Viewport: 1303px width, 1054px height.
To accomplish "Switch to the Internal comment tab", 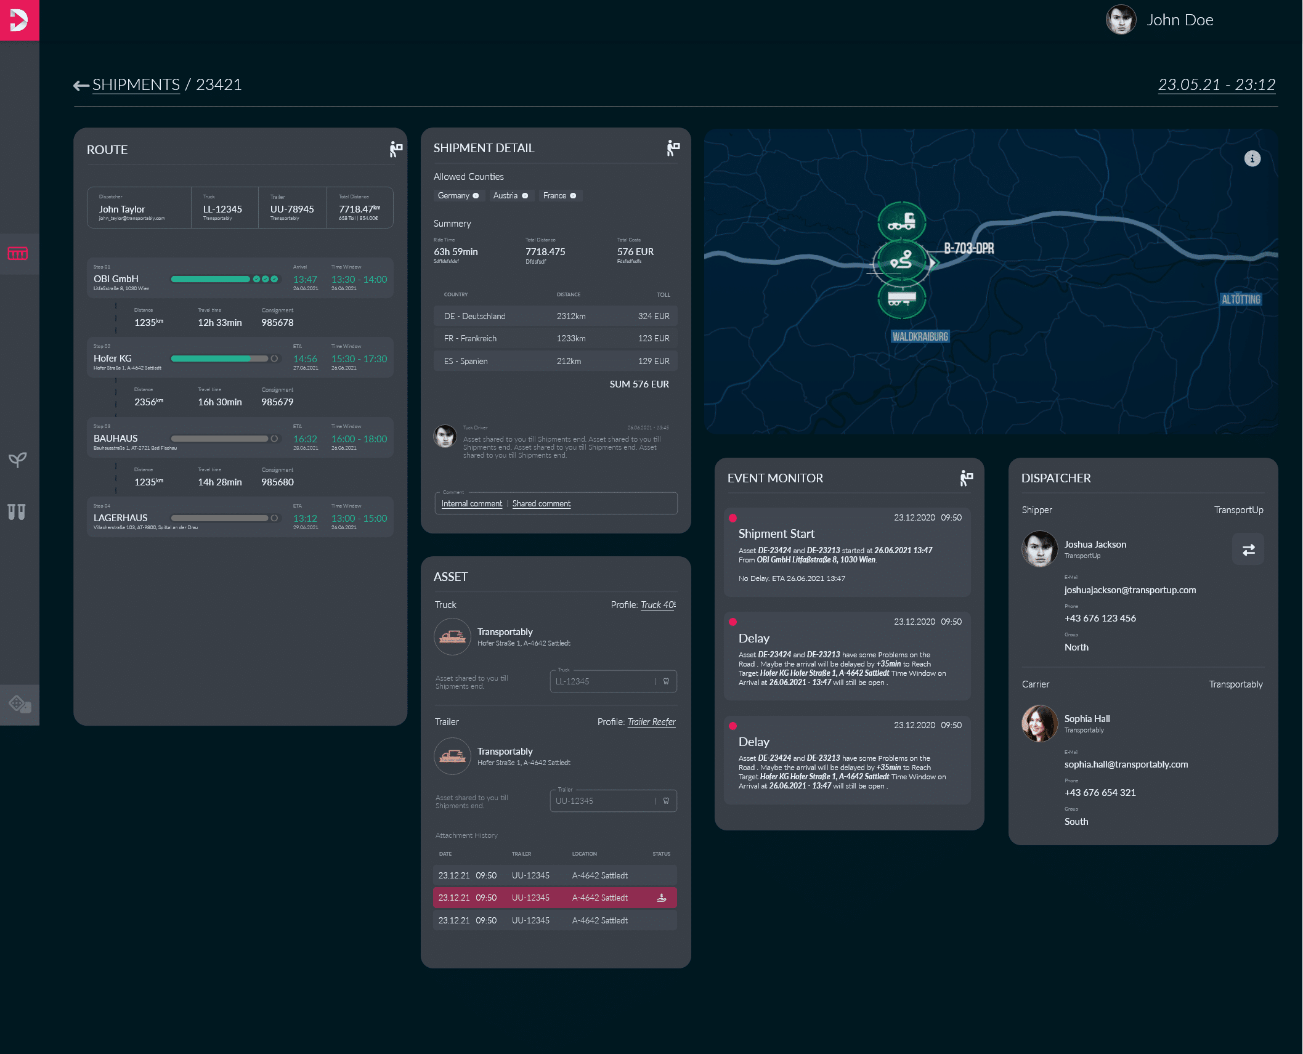I will 471,504.
